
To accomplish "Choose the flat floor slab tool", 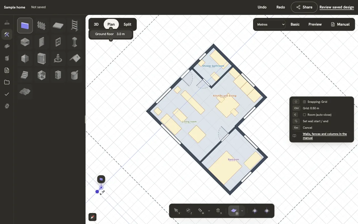I will click(x=58, y=25).
